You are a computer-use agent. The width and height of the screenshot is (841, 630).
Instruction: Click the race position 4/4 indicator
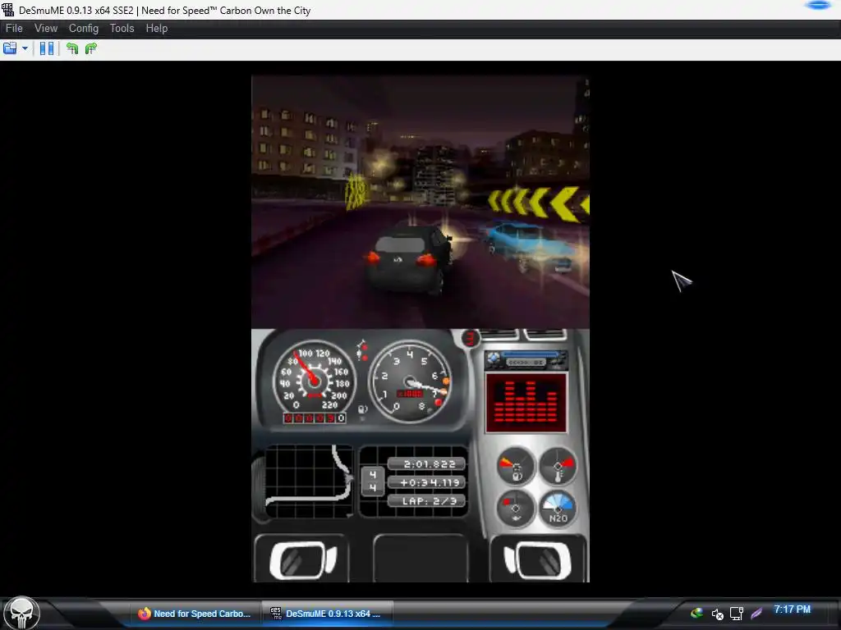point(373,481)
